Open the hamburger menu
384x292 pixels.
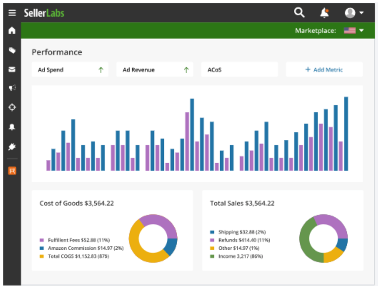[12, 13]
